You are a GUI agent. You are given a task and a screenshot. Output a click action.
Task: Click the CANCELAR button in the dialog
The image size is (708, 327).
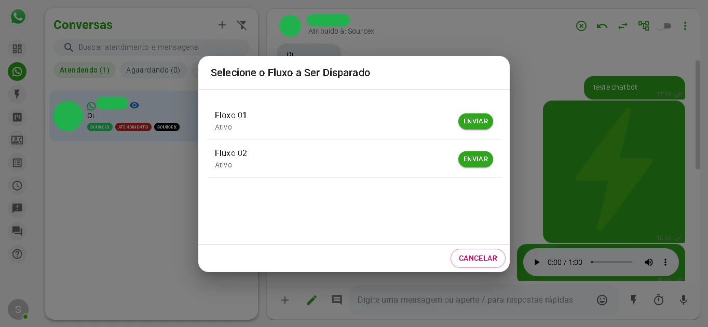[x=478, y=258]
